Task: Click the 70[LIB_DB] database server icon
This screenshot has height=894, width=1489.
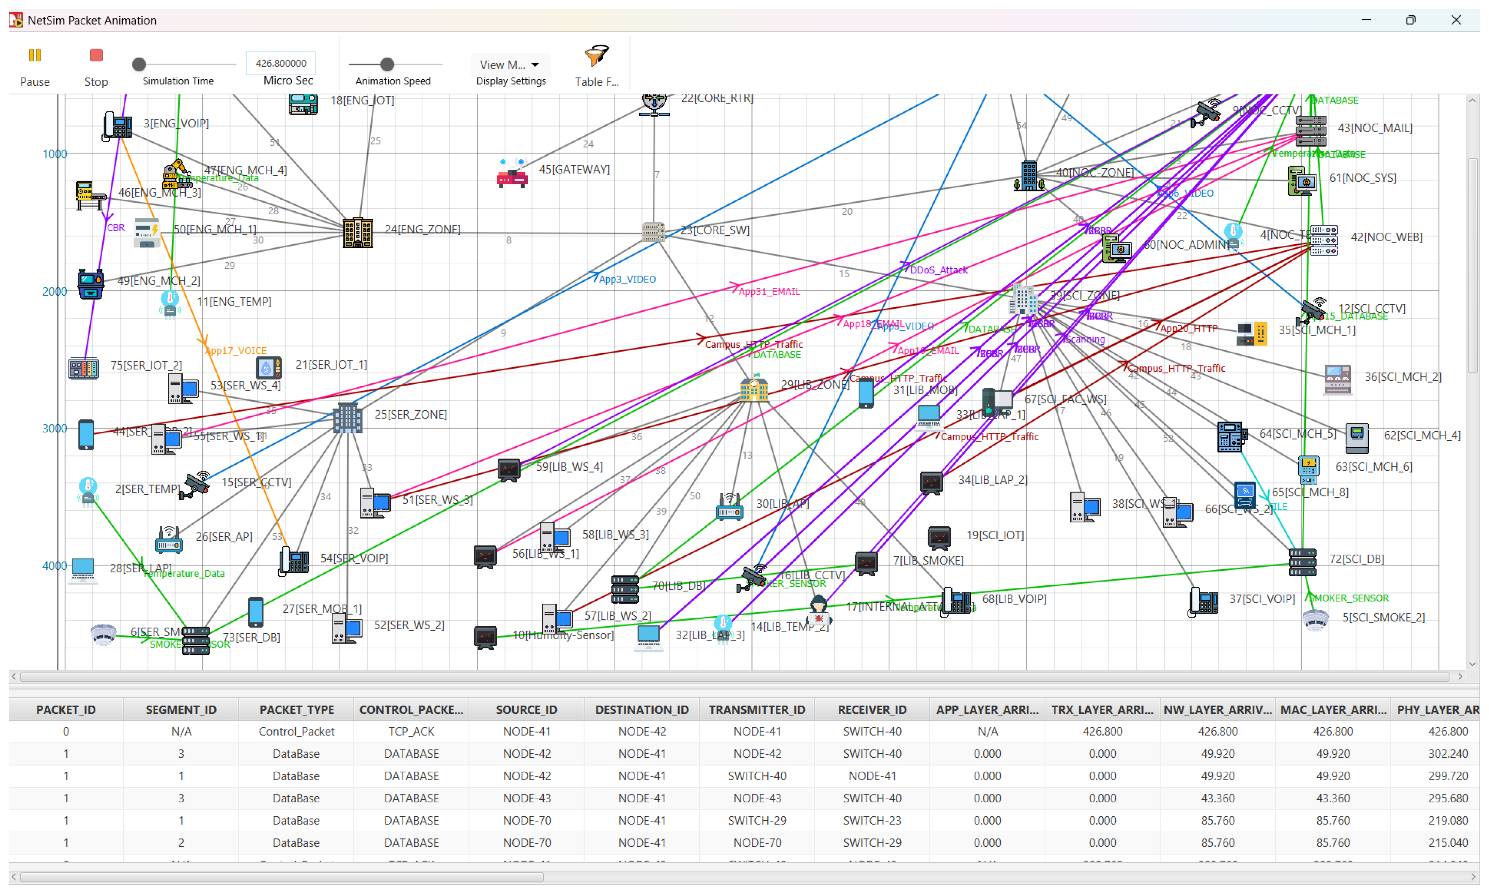Action: point(625,589)
